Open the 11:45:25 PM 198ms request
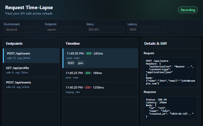The width and height of the screenshot is (203, 126). tap(100, 75)
